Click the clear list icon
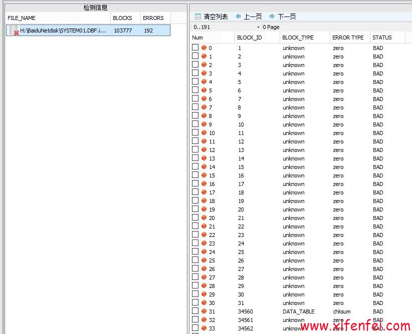Image resolution: width=412 pixels, height=334 pixels. 198,16
